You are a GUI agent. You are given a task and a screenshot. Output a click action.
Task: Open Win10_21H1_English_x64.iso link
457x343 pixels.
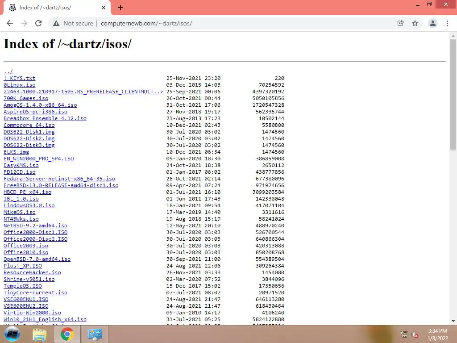(x=45, y=320)
